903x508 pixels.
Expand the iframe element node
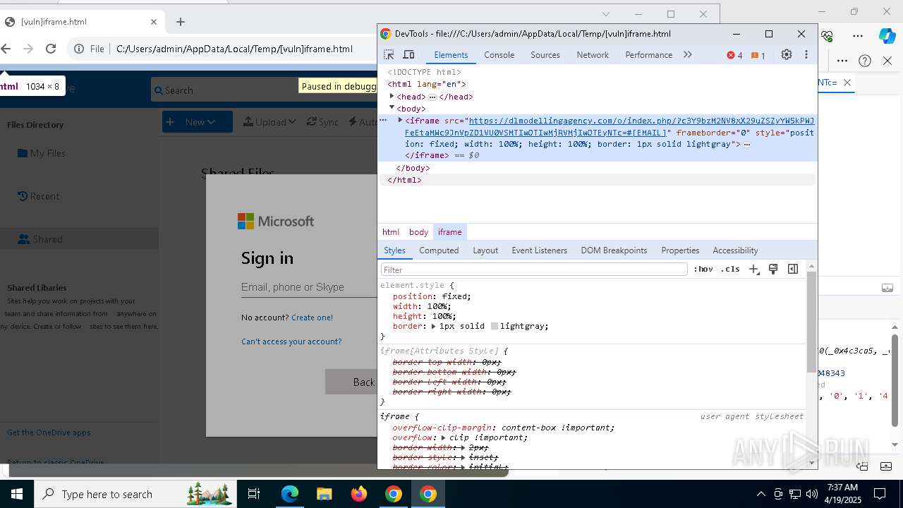[400, 120]
